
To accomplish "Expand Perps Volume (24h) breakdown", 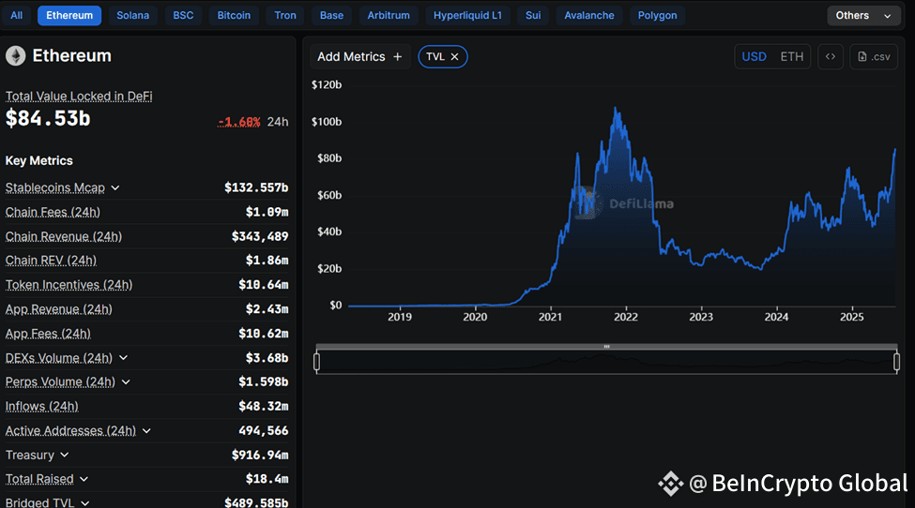I will point(126,382).
